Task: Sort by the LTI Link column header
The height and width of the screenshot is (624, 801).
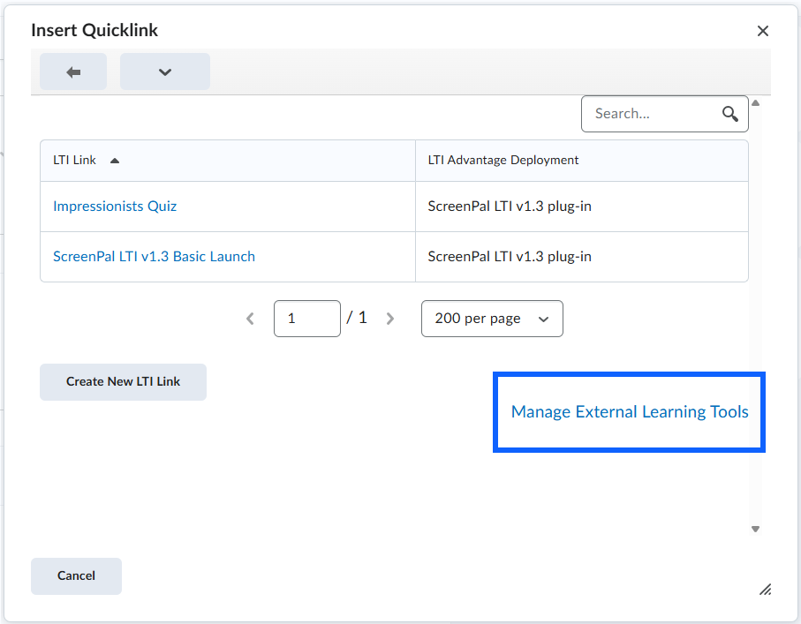Action: pos(74,161)
